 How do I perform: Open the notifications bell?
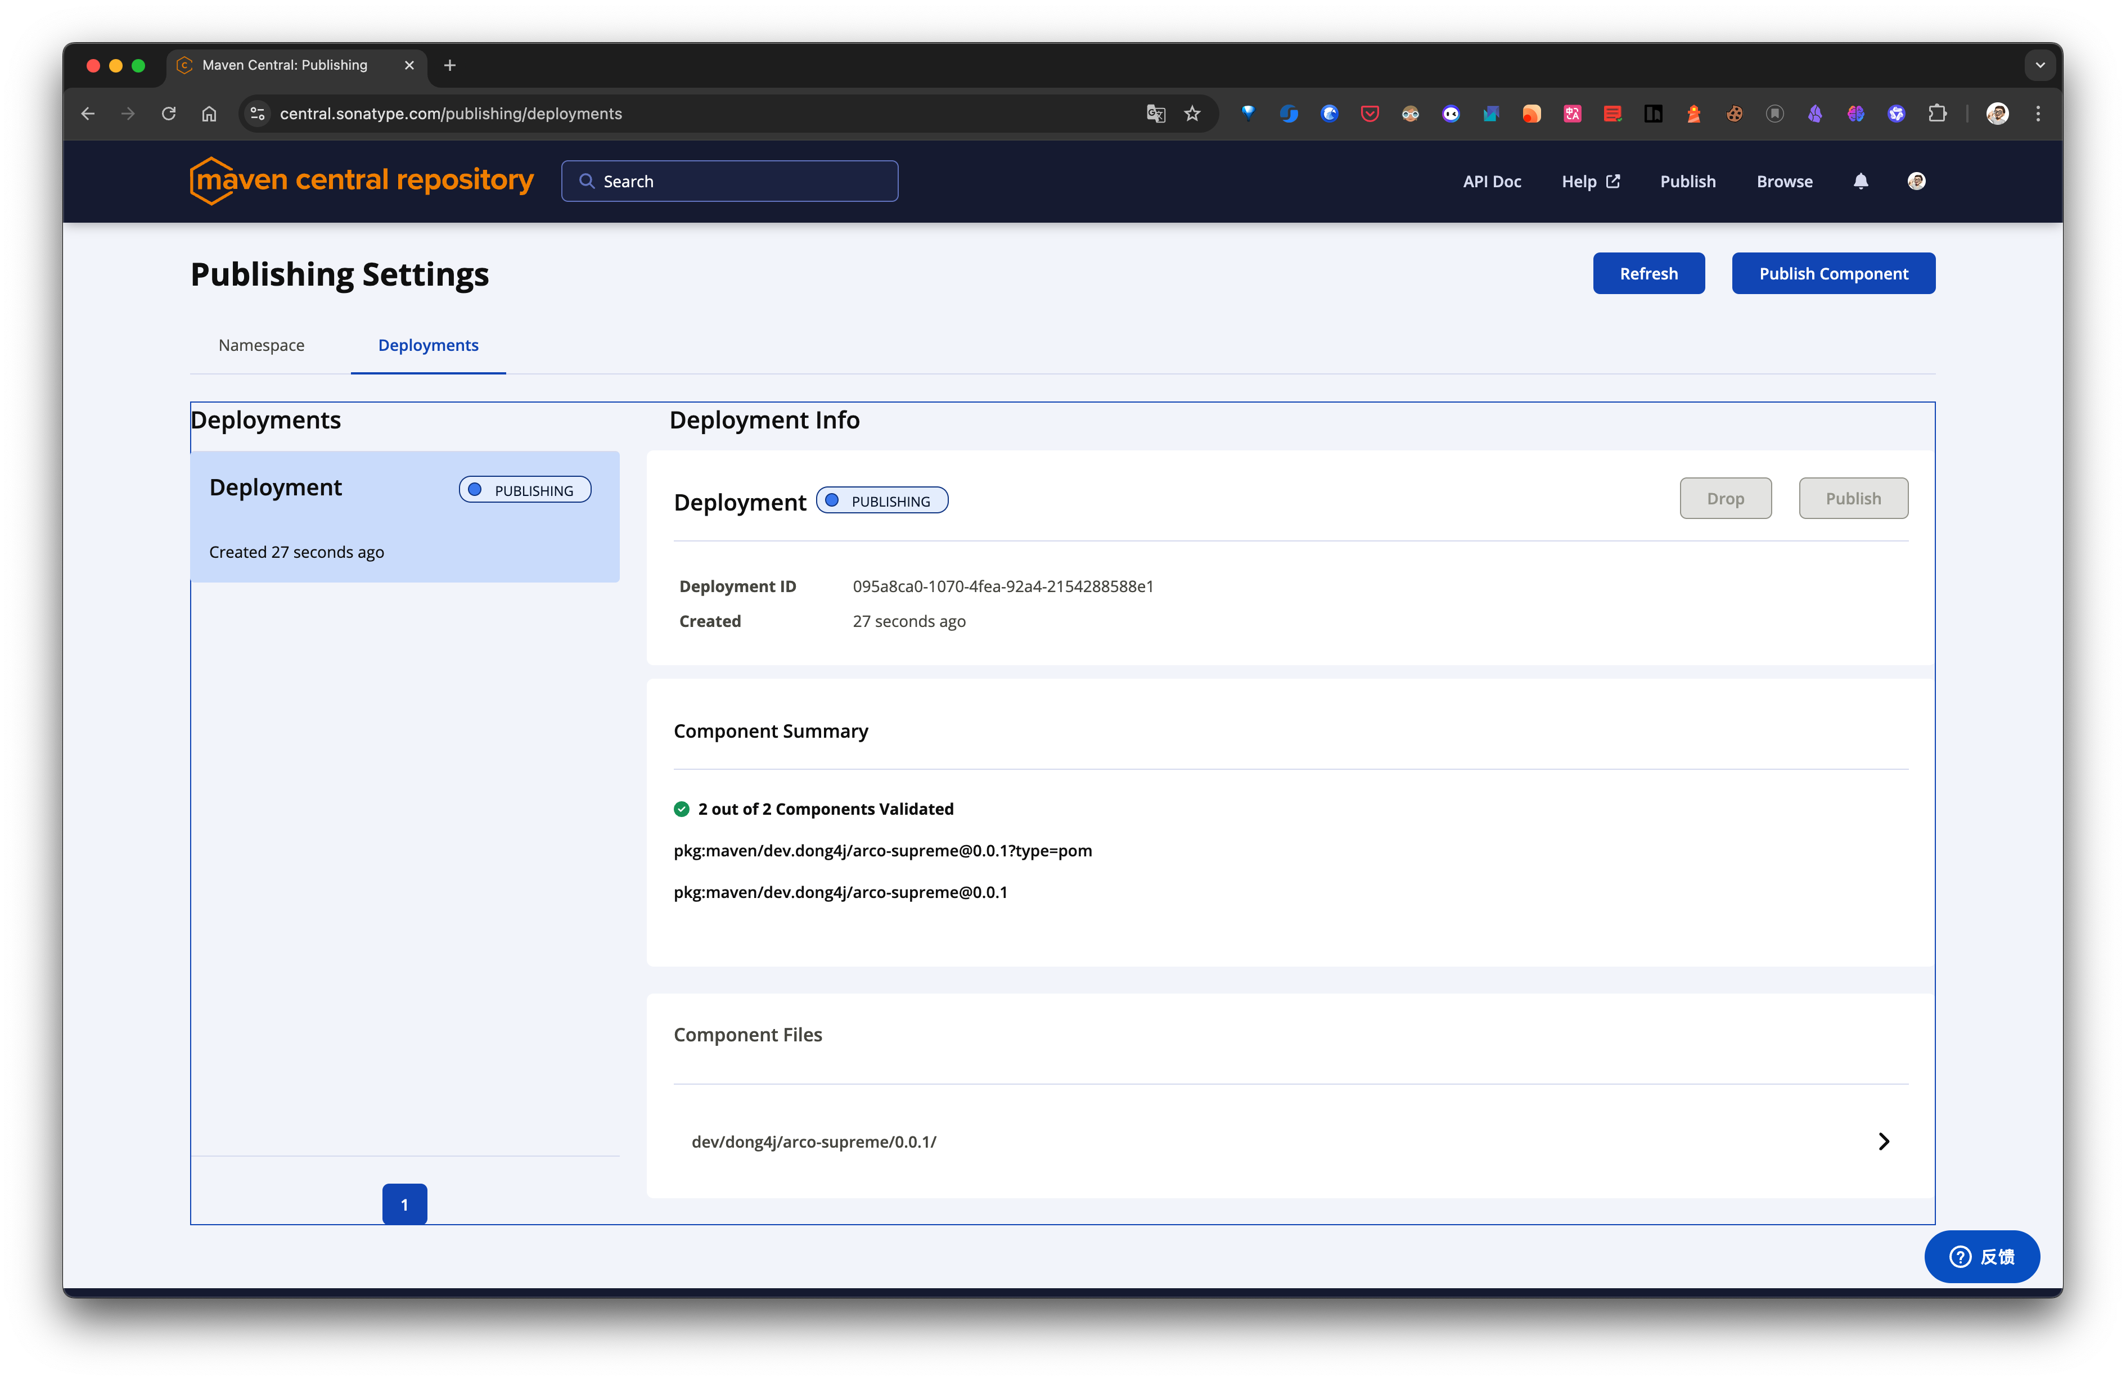1861,181
